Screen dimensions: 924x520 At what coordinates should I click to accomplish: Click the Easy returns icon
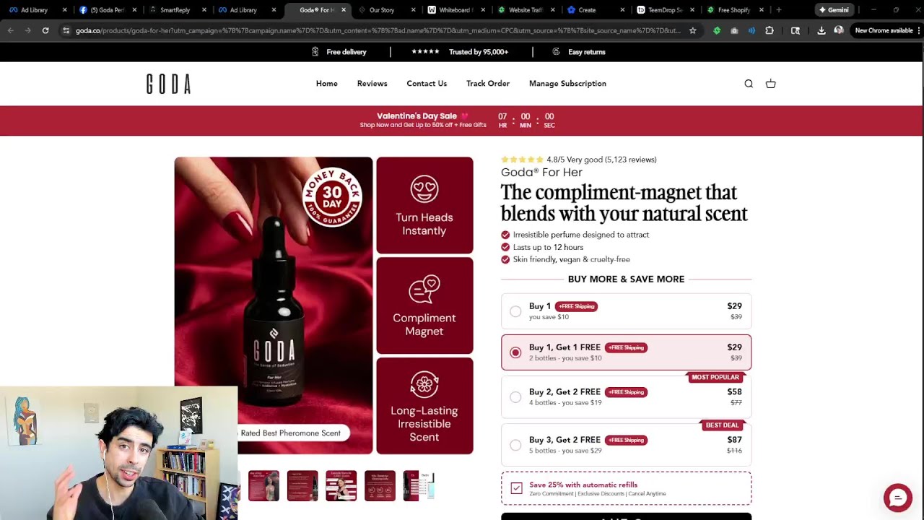556,52
